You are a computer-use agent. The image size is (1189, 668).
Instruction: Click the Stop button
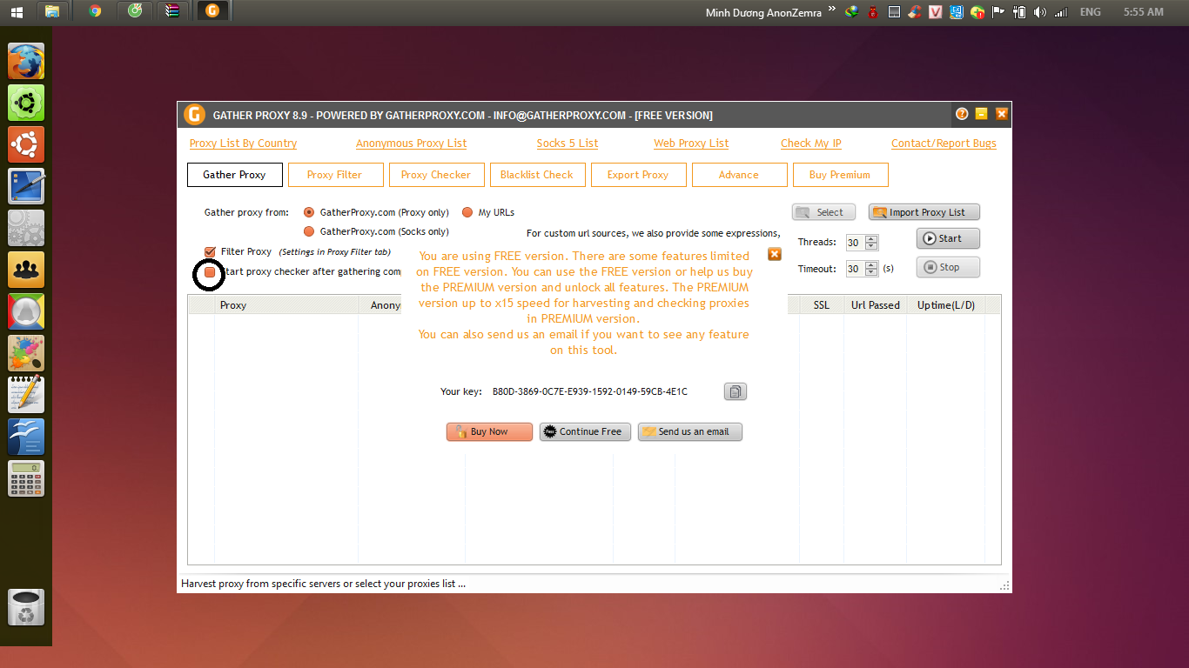pyautogui.click(x=948, y=267)
